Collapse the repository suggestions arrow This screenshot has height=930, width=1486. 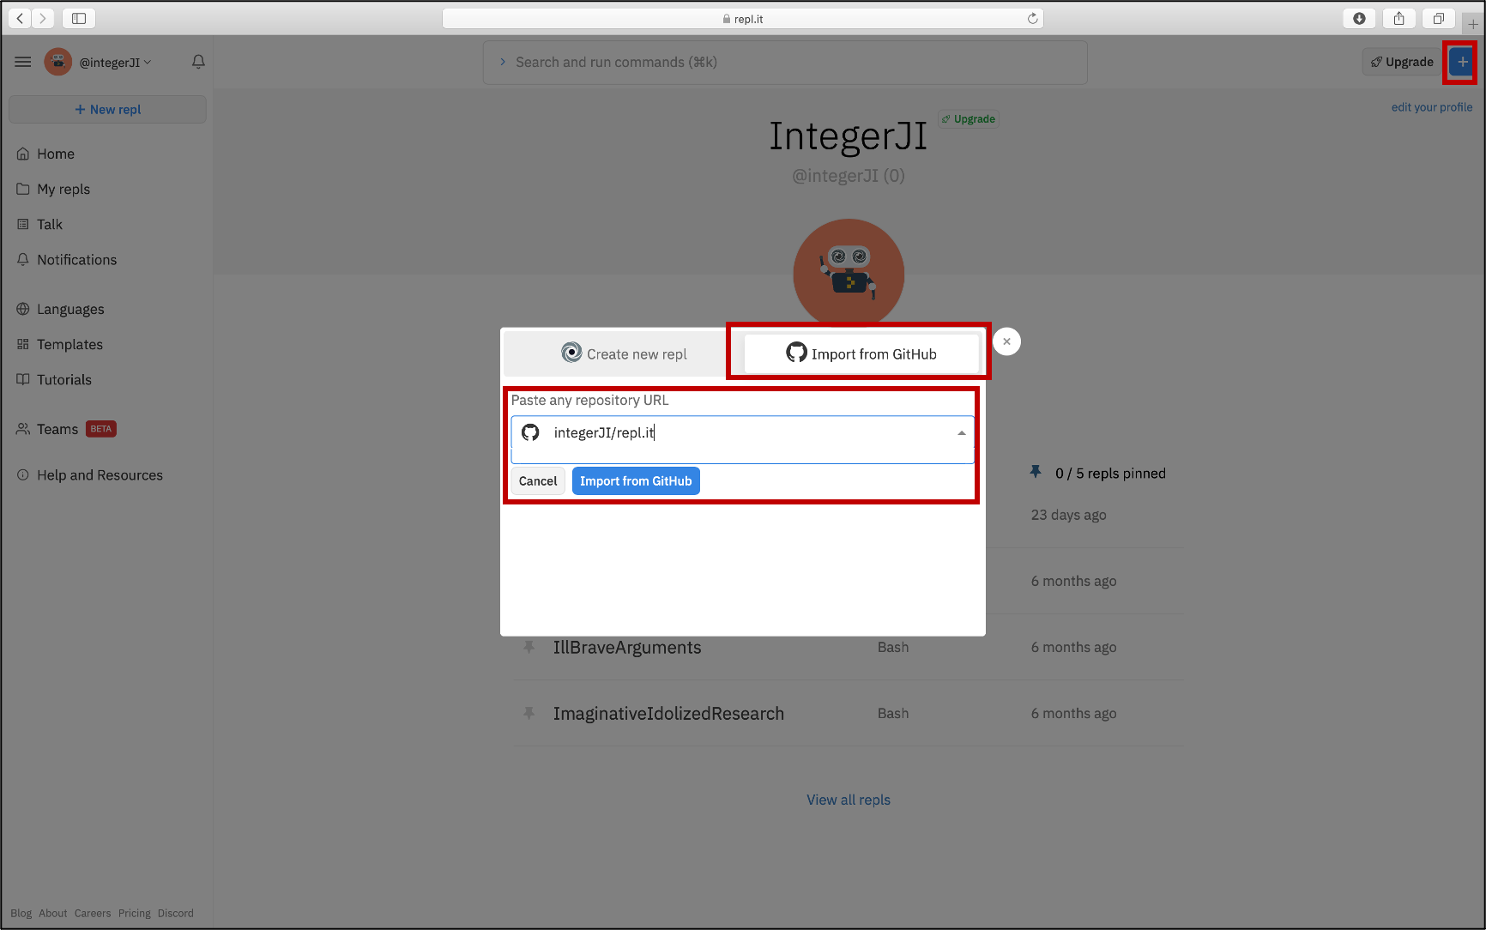961,433
